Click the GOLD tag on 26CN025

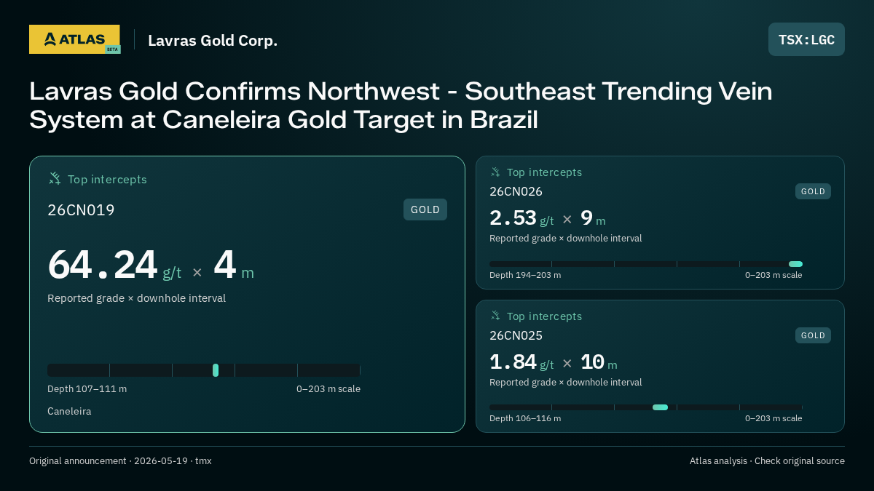[813, 335]
